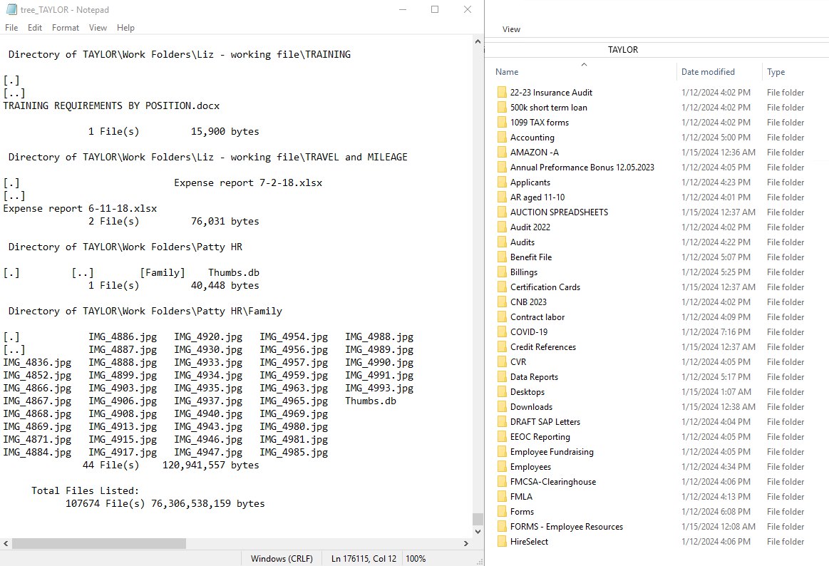The width and height of the screenshot is (829, 566).
Task: Click the Downloads folder icon
Action: (502, 407)
